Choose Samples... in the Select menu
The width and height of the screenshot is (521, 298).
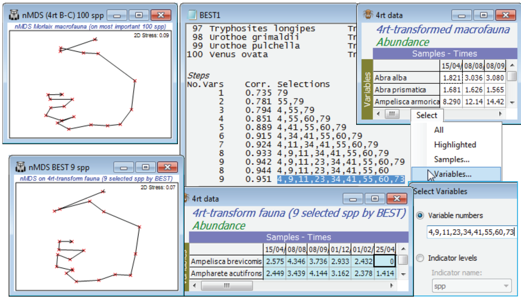(452, 160)
